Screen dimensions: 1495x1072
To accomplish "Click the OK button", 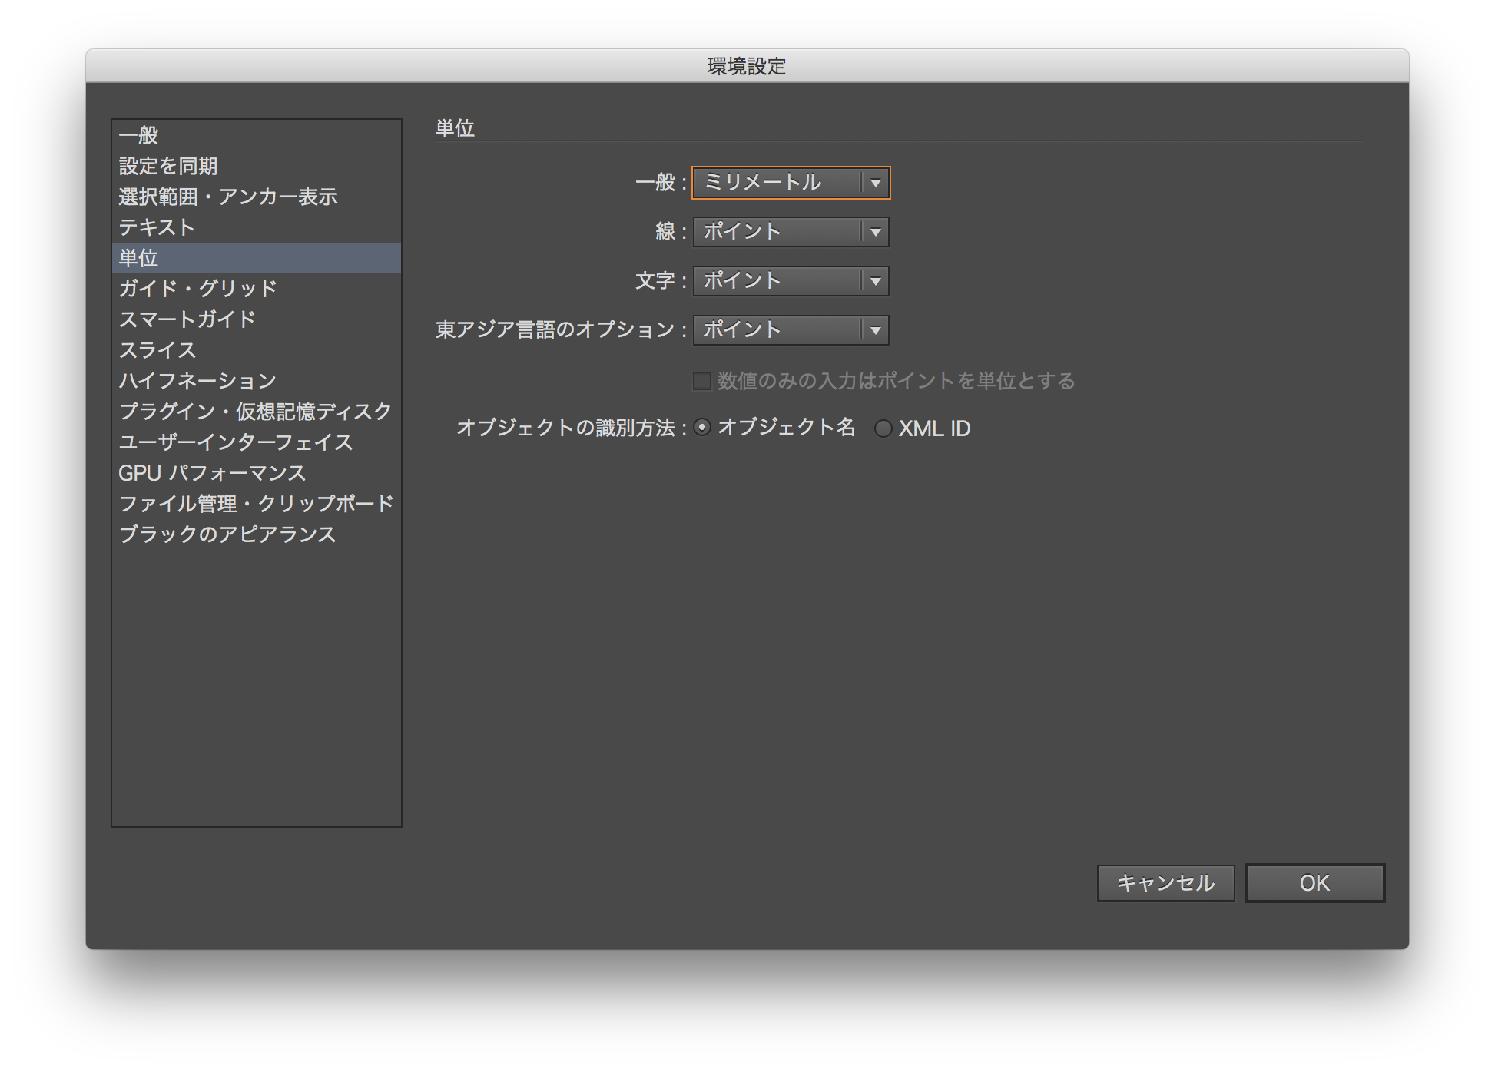I will 1314,883.
